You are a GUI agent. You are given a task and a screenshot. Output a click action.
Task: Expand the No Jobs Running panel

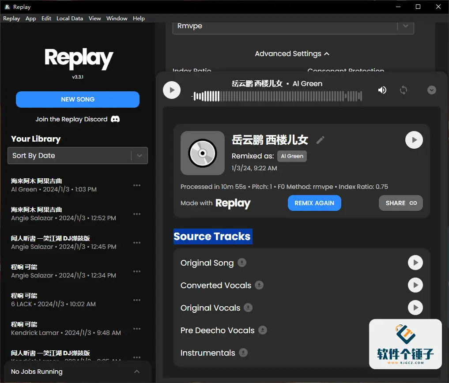tap(78, 372)
